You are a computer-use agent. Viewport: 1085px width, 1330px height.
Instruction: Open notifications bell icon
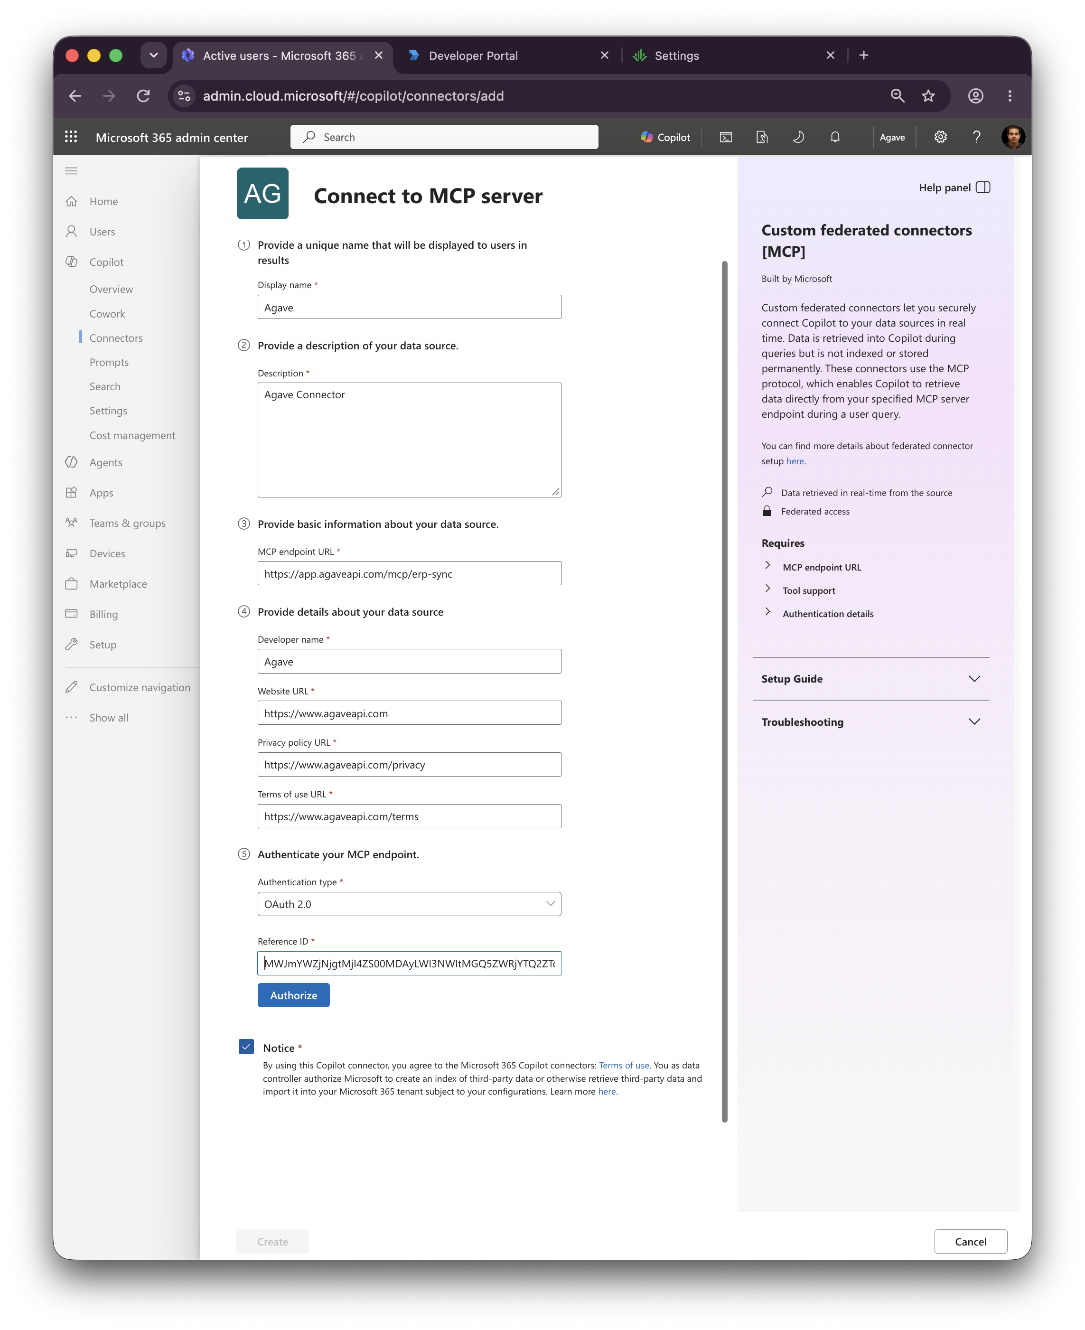pyautogui.click(x=835, y=137)
